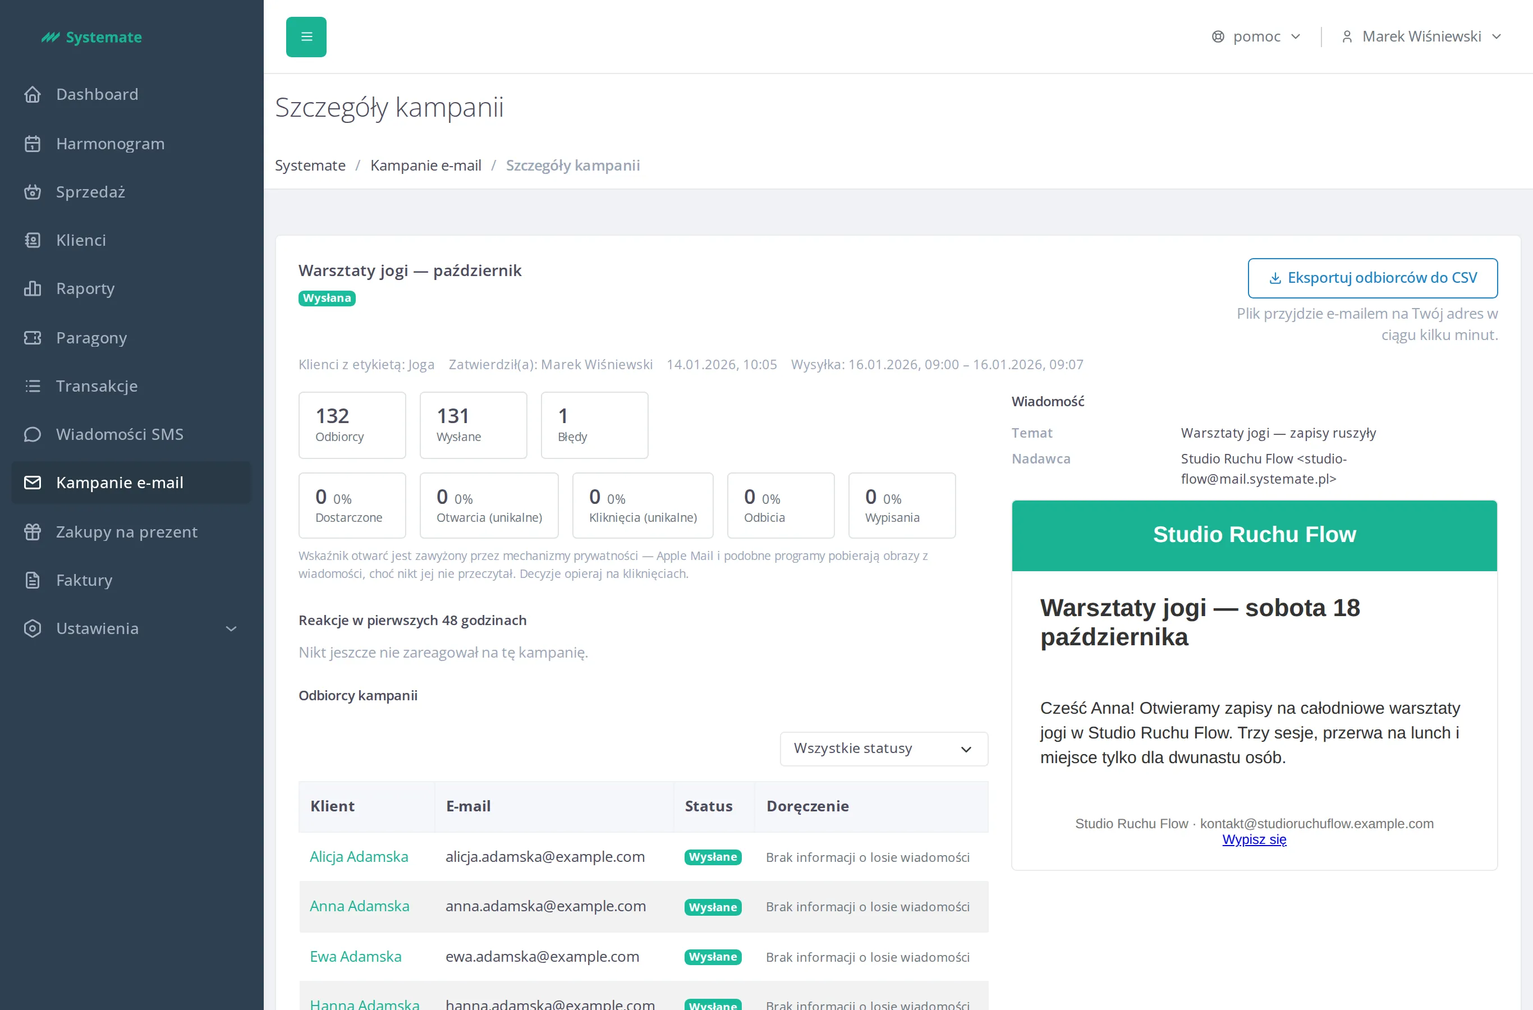Click the 132 Odbiorcy stat card
The height and width of the screenshot is (1010, 1533).
pyautogui.click(x=352, y=425)
